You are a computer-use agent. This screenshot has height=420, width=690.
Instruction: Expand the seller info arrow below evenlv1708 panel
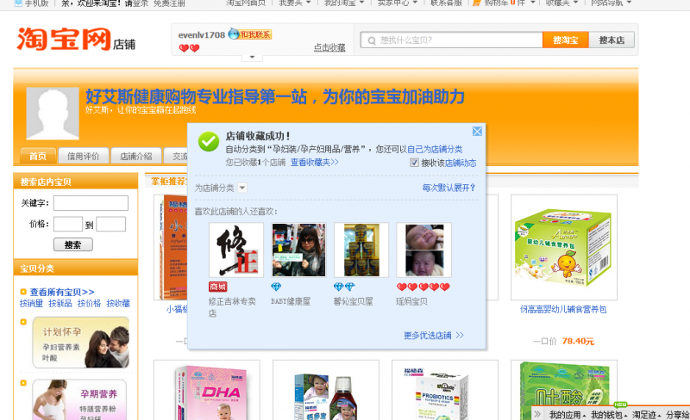252,57
